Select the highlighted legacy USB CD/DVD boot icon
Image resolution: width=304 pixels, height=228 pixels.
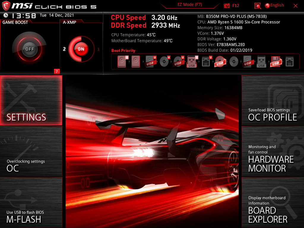(220, 61)
